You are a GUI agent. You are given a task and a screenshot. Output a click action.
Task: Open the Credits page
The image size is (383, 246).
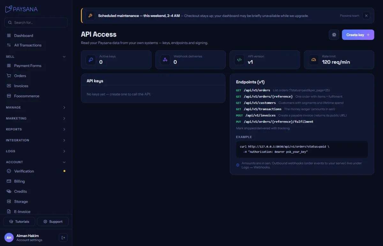pos(36,191)
